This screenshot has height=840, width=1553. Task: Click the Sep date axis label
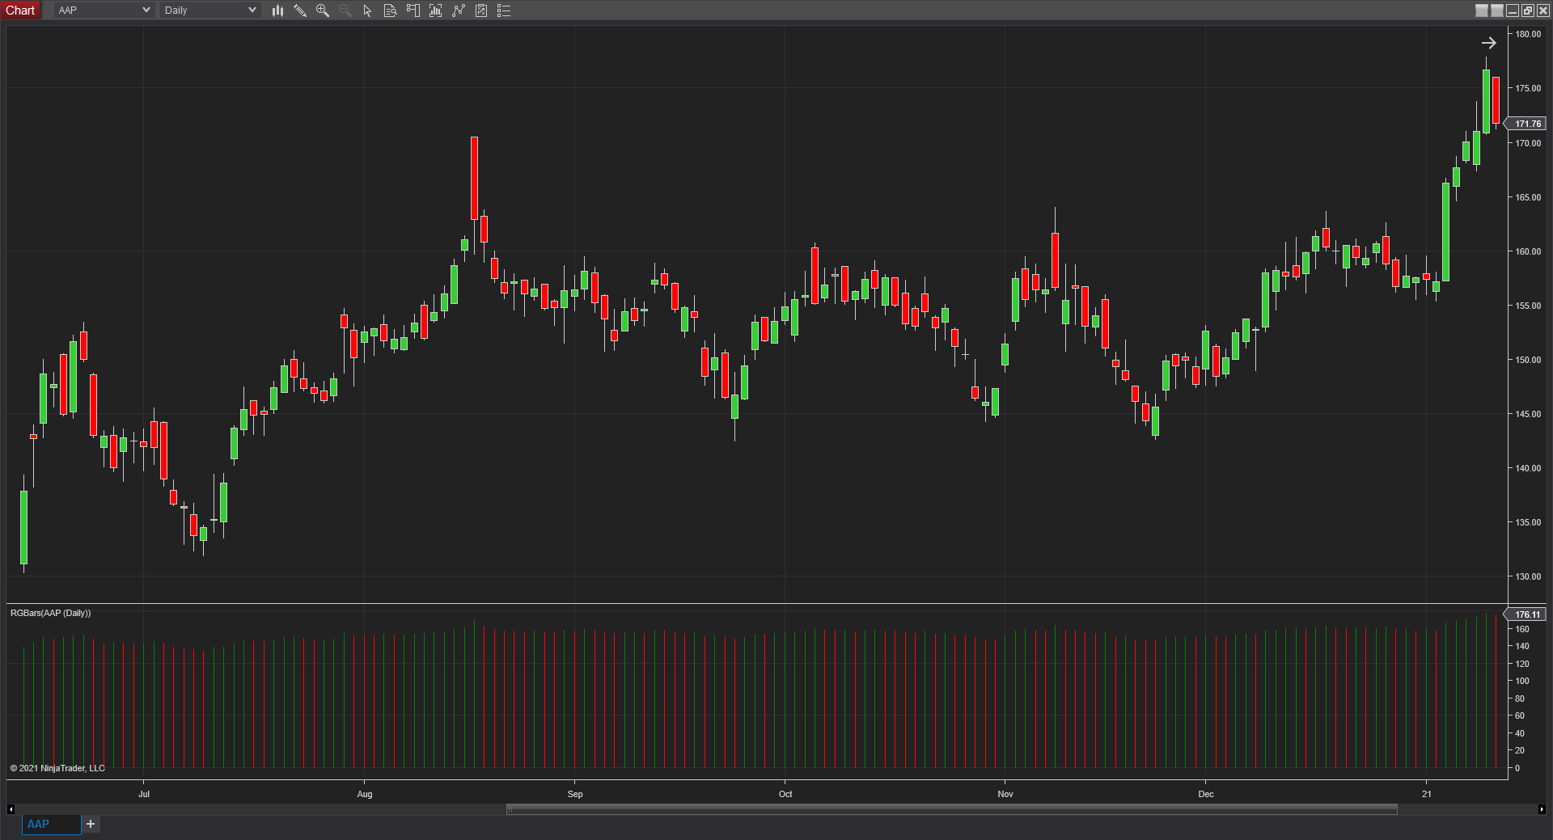[x=575, y=794]
